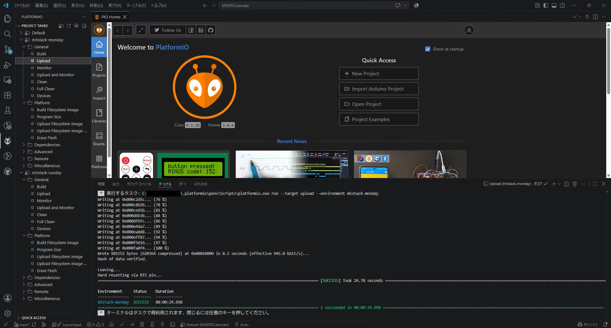Open Run and Debug view

pos(7,65)
